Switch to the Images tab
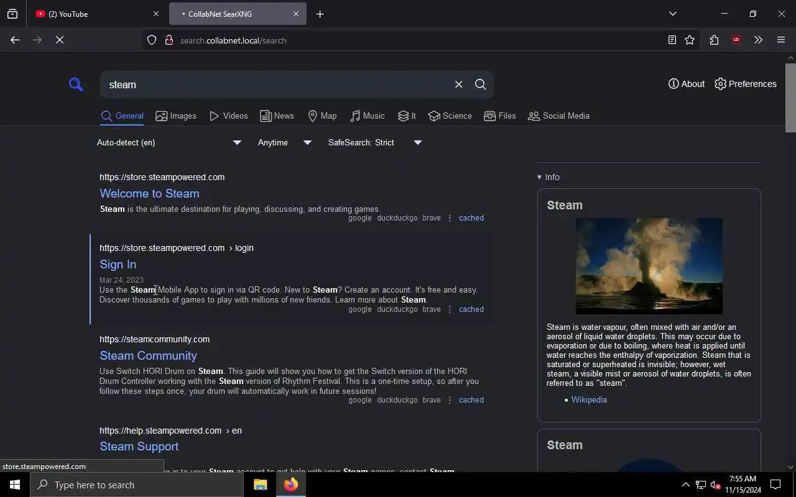Viewport: 796px width, 497px height. (x=176, y=116)
